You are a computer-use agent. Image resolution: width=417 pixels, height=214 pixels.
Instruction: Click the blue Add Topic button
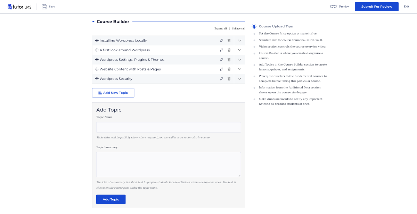tap(111, 199)
